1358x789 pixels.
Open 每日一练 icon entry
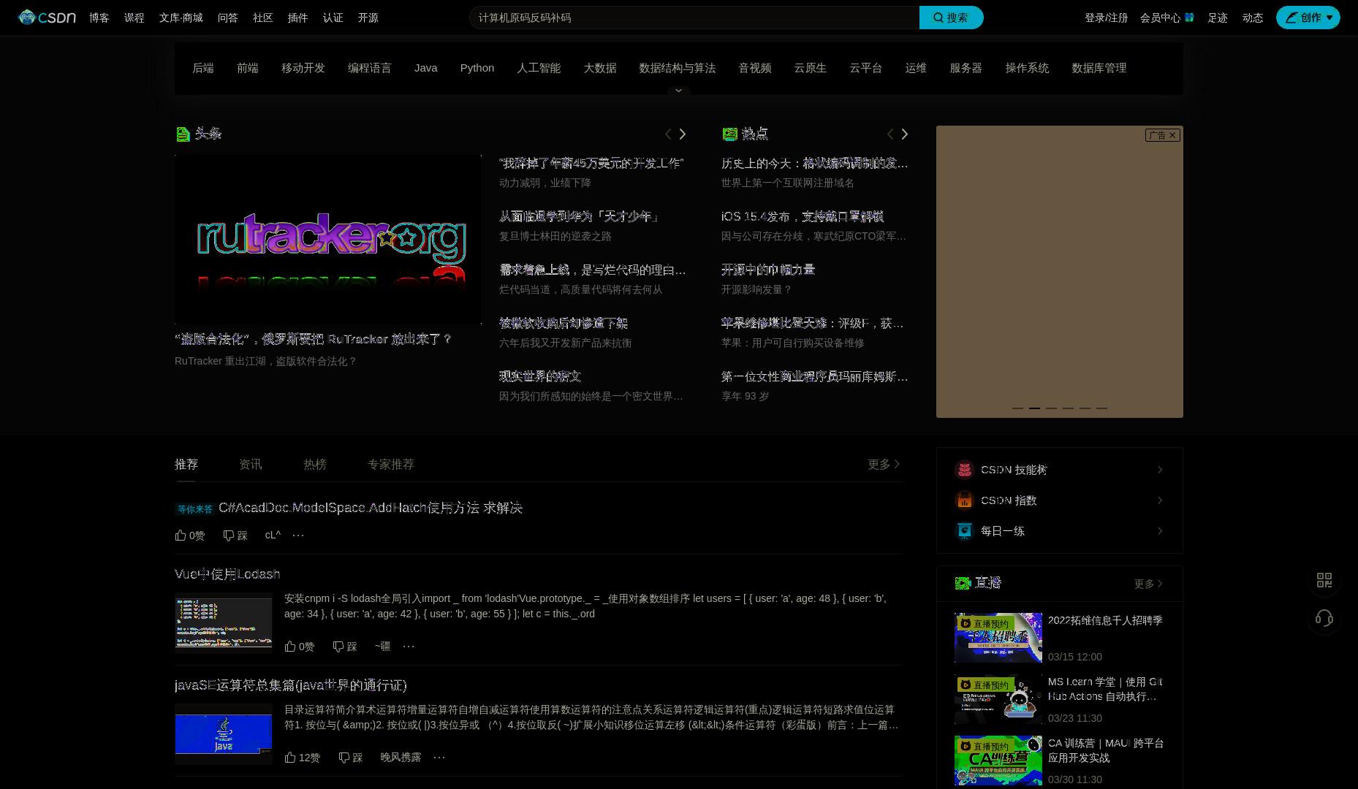pos(965,531)
